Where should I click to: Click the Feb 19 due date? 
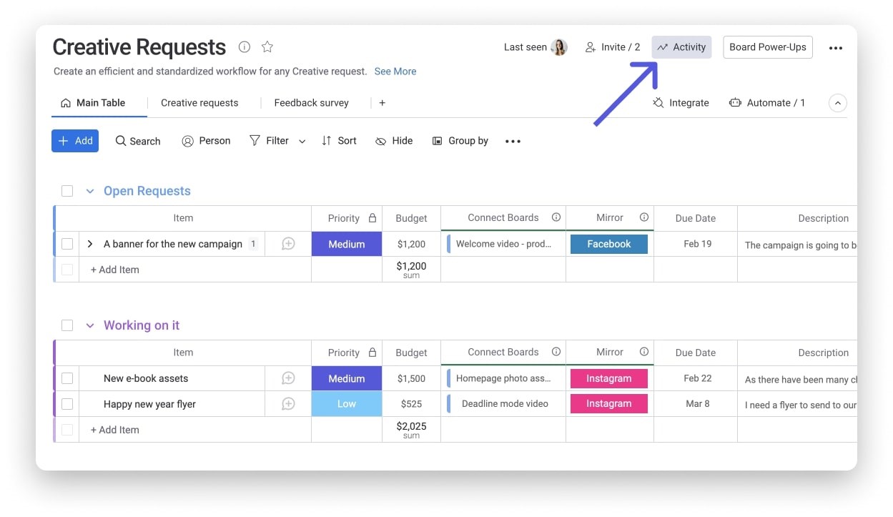tap(697, 244)
